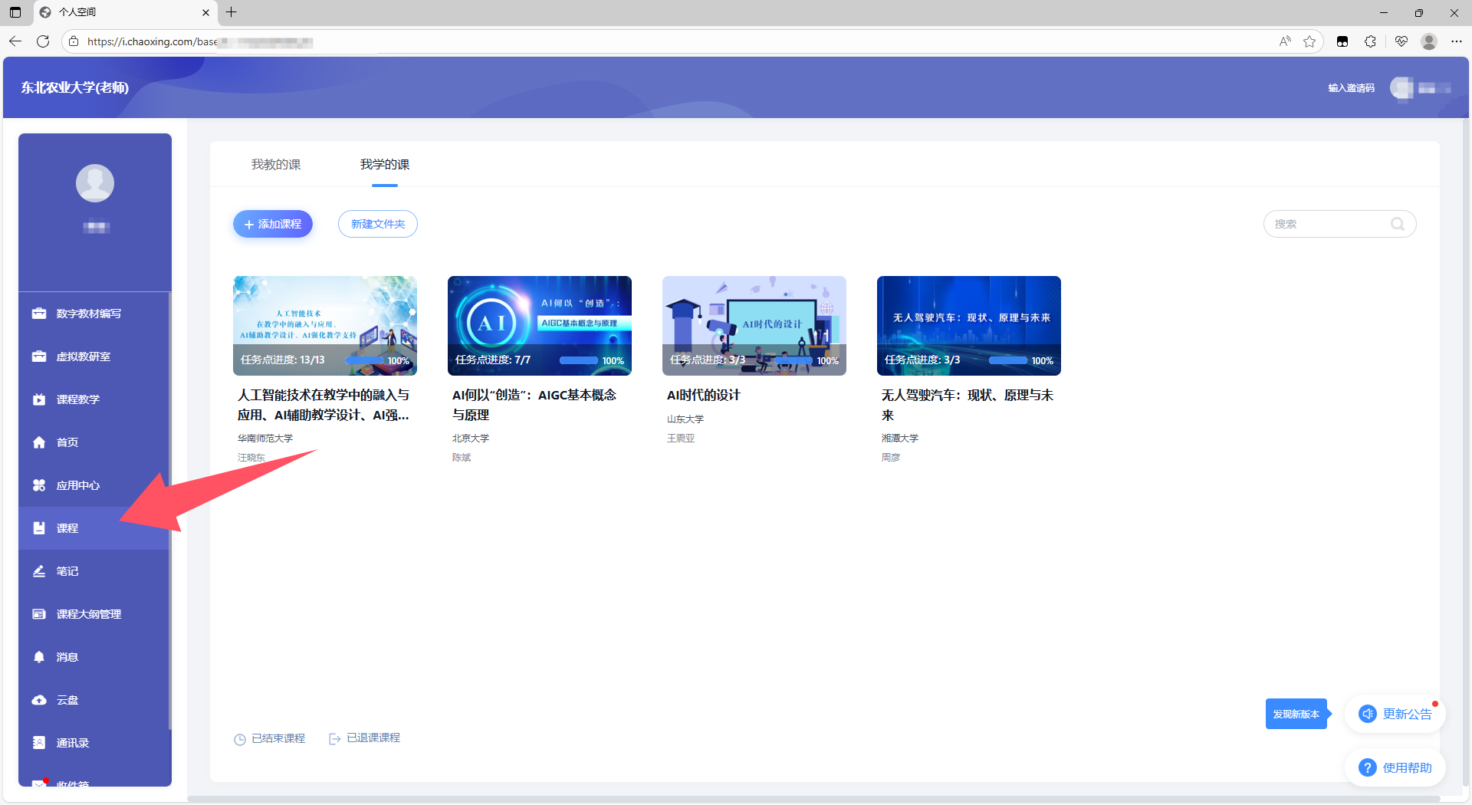Image resolution: width=1472 pixels, height=805 pixels.
Task: Open AI时代的设计 course thumbnail
Action: point(754,326)
